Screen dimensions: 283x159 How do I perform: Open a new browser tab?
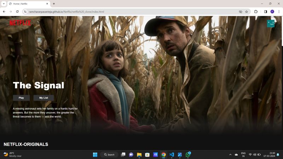54,4
